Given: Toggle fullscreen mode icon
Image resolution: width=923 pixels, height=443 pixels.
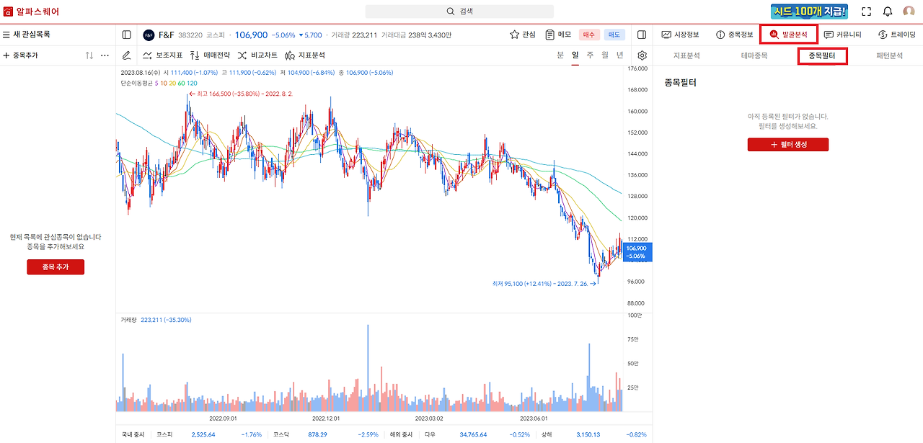Looking at the screenshot, I should click(x=867, y=12).
